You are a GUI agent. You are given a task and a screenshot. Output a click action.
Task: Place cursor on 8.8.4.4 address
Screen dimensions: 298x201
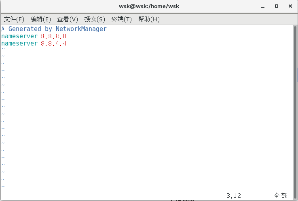(53, 44)
